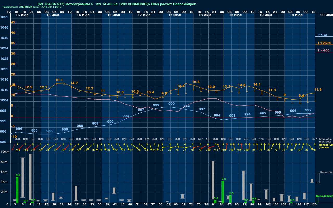Click the COSMOSIB meteogram title text
The width and height of the screenshot is (333, 208).
pos(117,4)
